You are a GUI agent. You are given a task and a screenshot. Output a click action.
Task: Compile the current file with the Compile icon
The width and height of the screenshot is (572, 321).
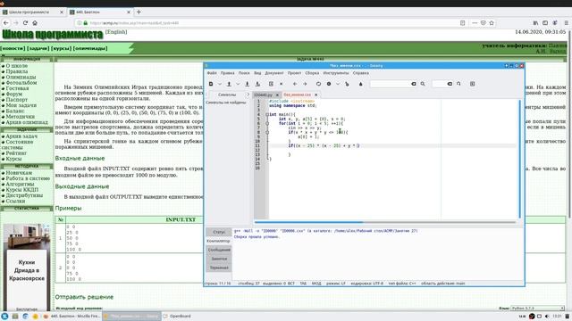(x=318, y=84)
